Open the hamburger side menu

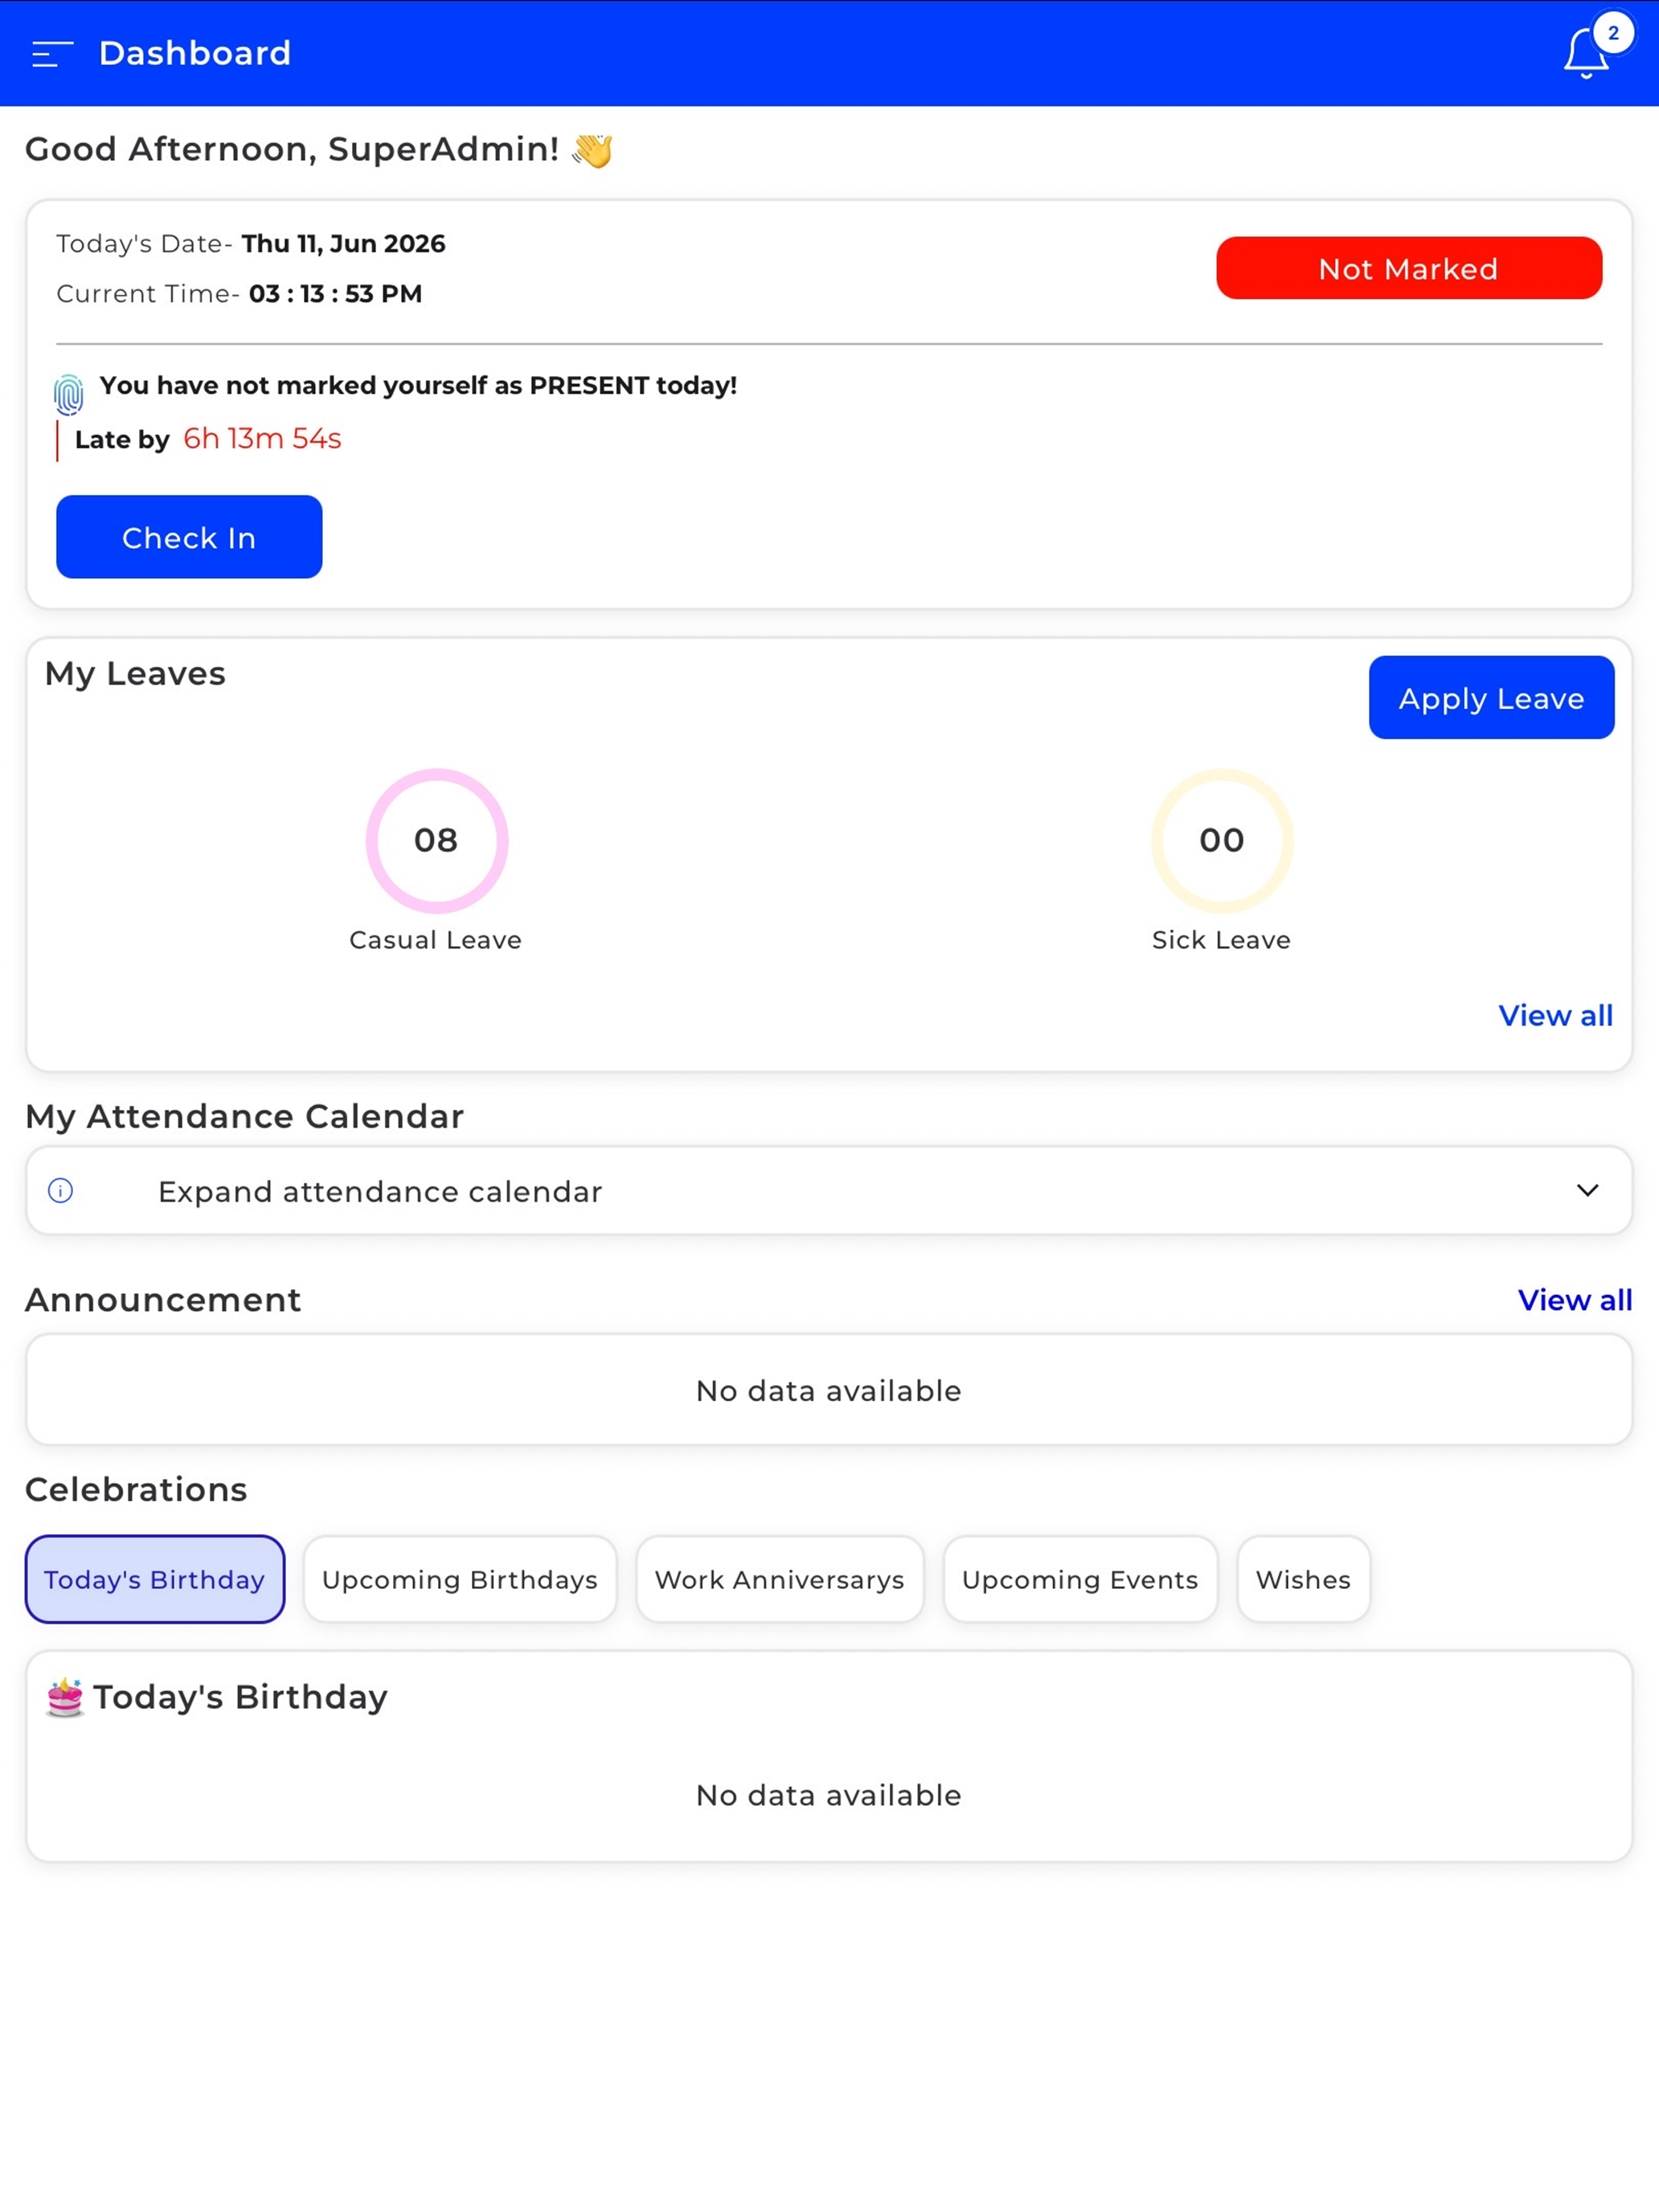(x=52, y=54)
